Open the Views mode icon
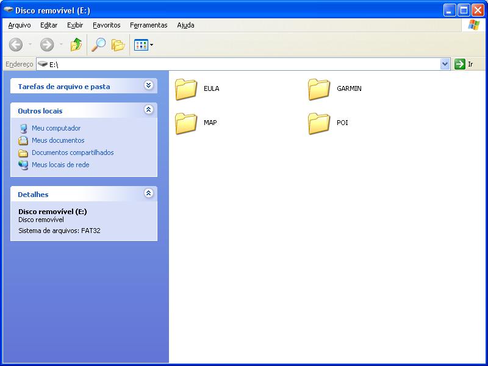 (x=141, y=45)
